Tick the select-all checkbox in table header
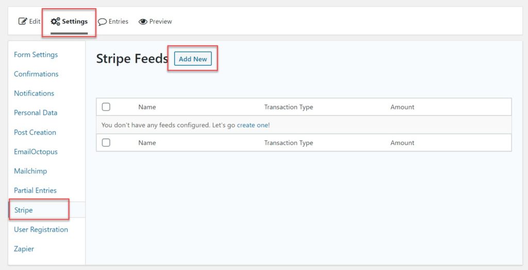 pos(106,107)
